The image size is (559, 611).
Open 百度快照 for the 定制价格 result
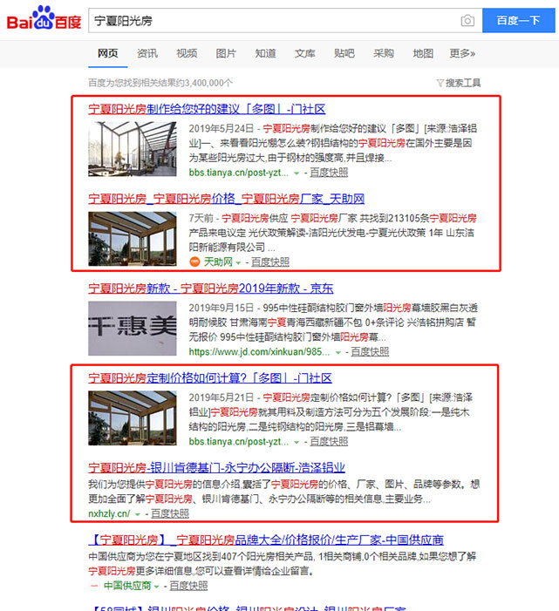(x=329, y=441)
